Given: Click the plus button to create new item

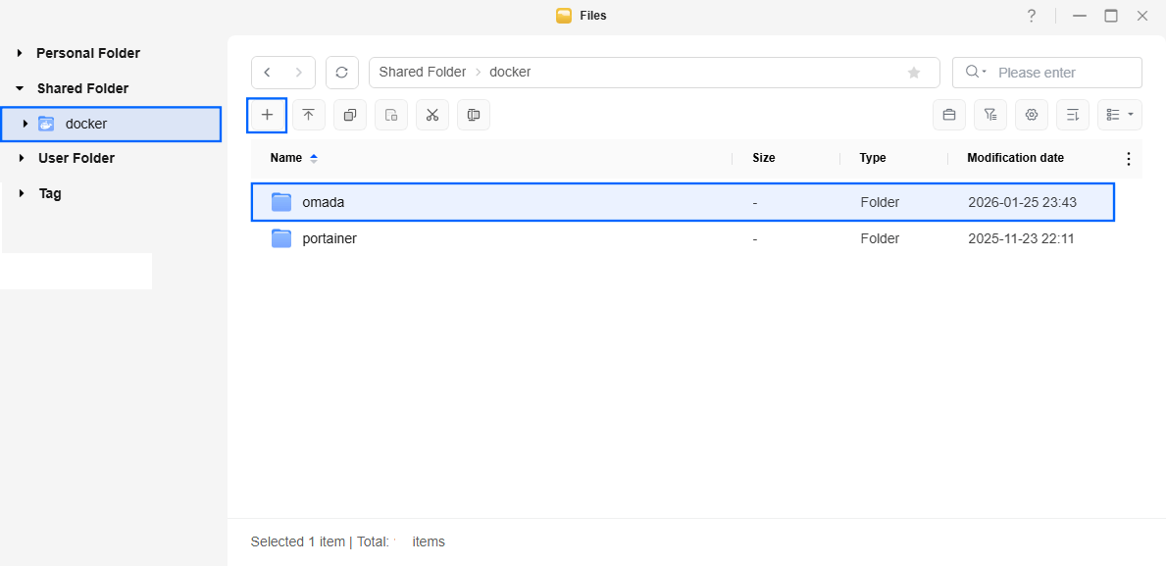Looking at the screenshot, I should 267,115.
